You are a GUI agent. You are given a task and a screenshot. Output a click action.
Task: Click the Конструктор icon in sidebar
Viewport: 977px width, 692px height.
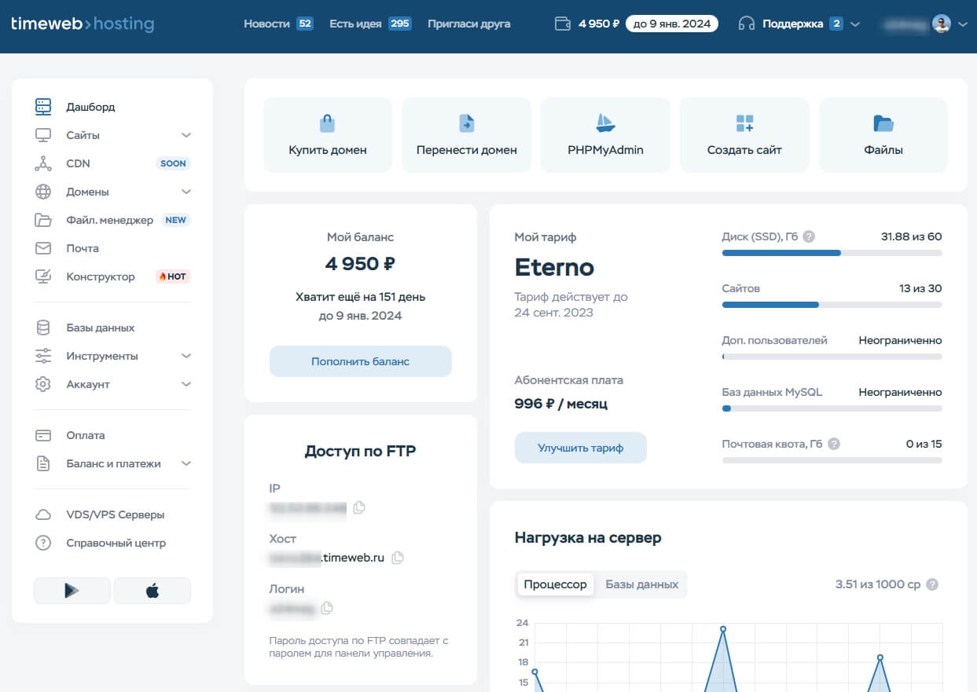coord(43,276)
